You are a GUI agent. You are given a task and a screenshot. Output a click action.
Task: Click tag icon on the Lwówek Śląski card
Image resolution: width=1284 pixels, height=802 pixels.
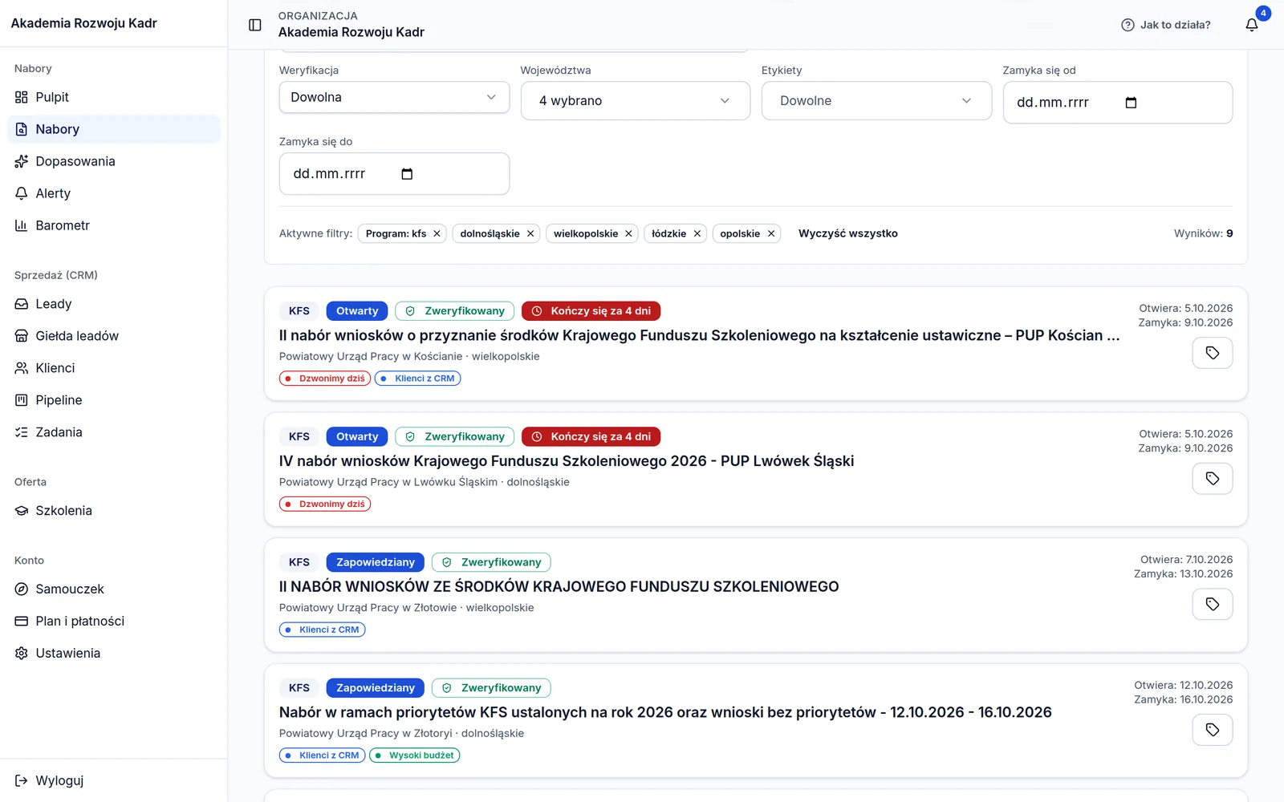coord(1213,479)
